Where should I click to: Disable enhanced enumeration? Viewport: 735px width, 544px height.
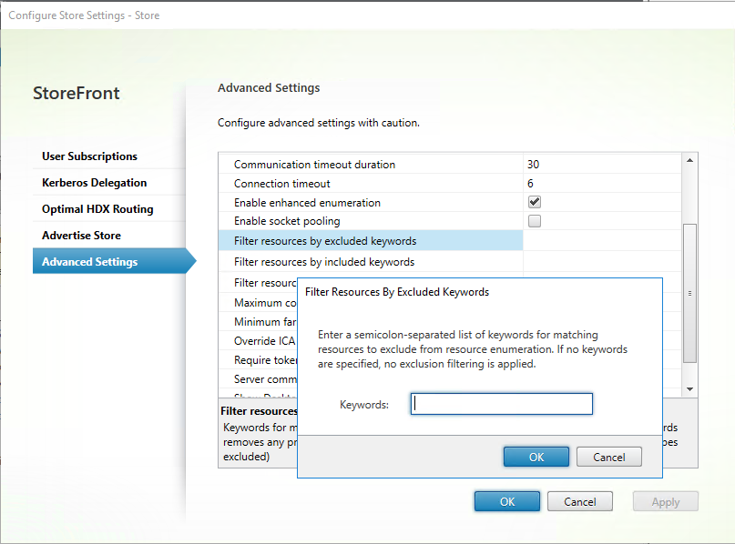[x=534, y=202]
